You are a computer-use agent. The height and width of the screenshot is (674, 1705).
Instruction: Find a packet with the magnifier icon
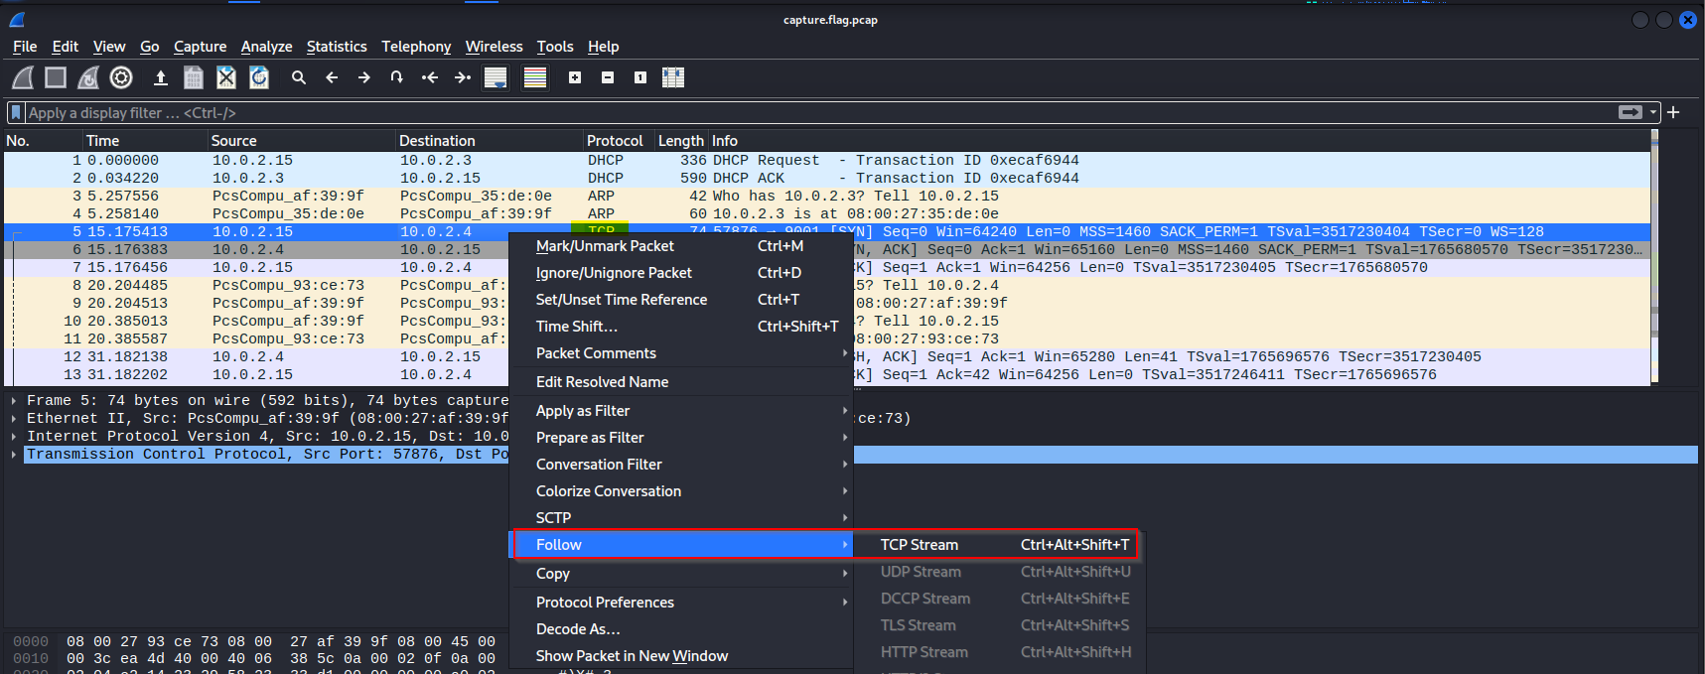click(299, 77)
